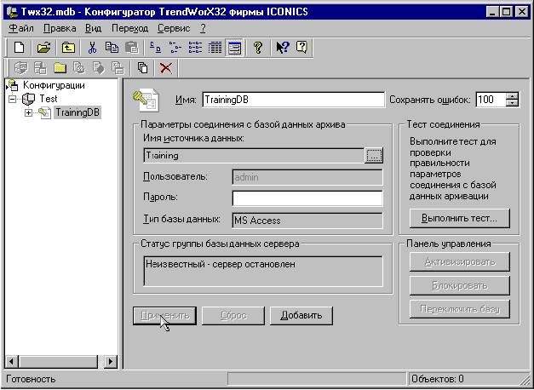Click in the Пароль password field
The height and width of the screenshot is (390, 534).
(x=307, y=198)
